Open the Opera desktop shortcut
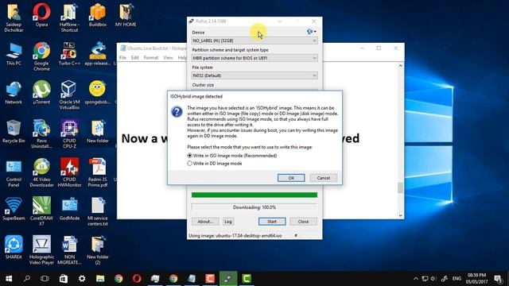Viewport: 509px width, 286px height. (41, 14)
